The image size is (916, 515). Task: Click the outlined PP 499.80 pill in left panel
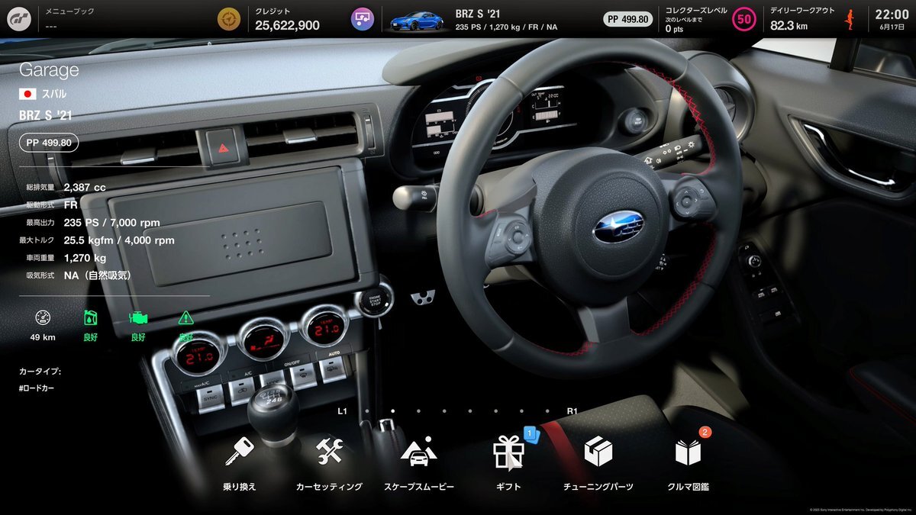click(x=49, y=143)
